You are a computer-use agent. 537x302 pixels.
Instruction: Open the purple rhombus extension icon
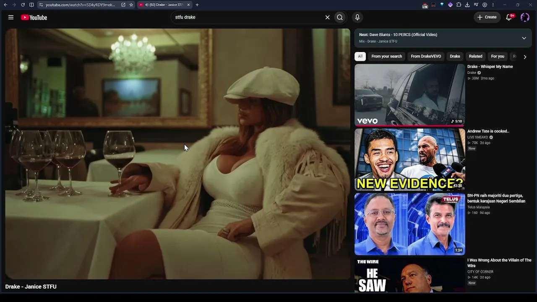coord(450,5)
